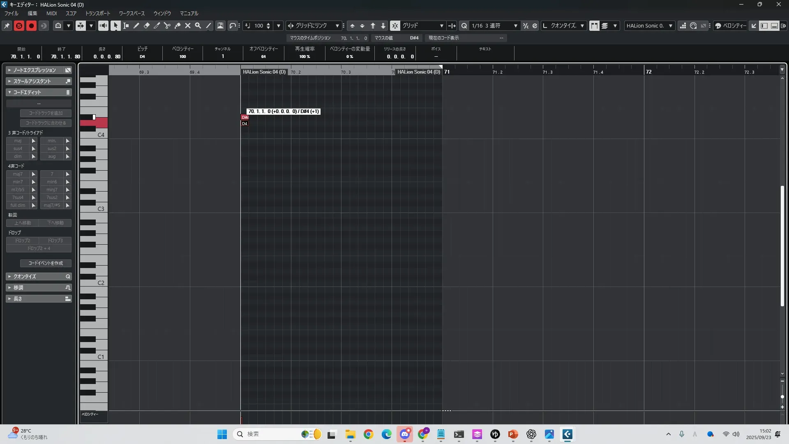
Task: Open the トランスポート menu
Action: point(98,13)
